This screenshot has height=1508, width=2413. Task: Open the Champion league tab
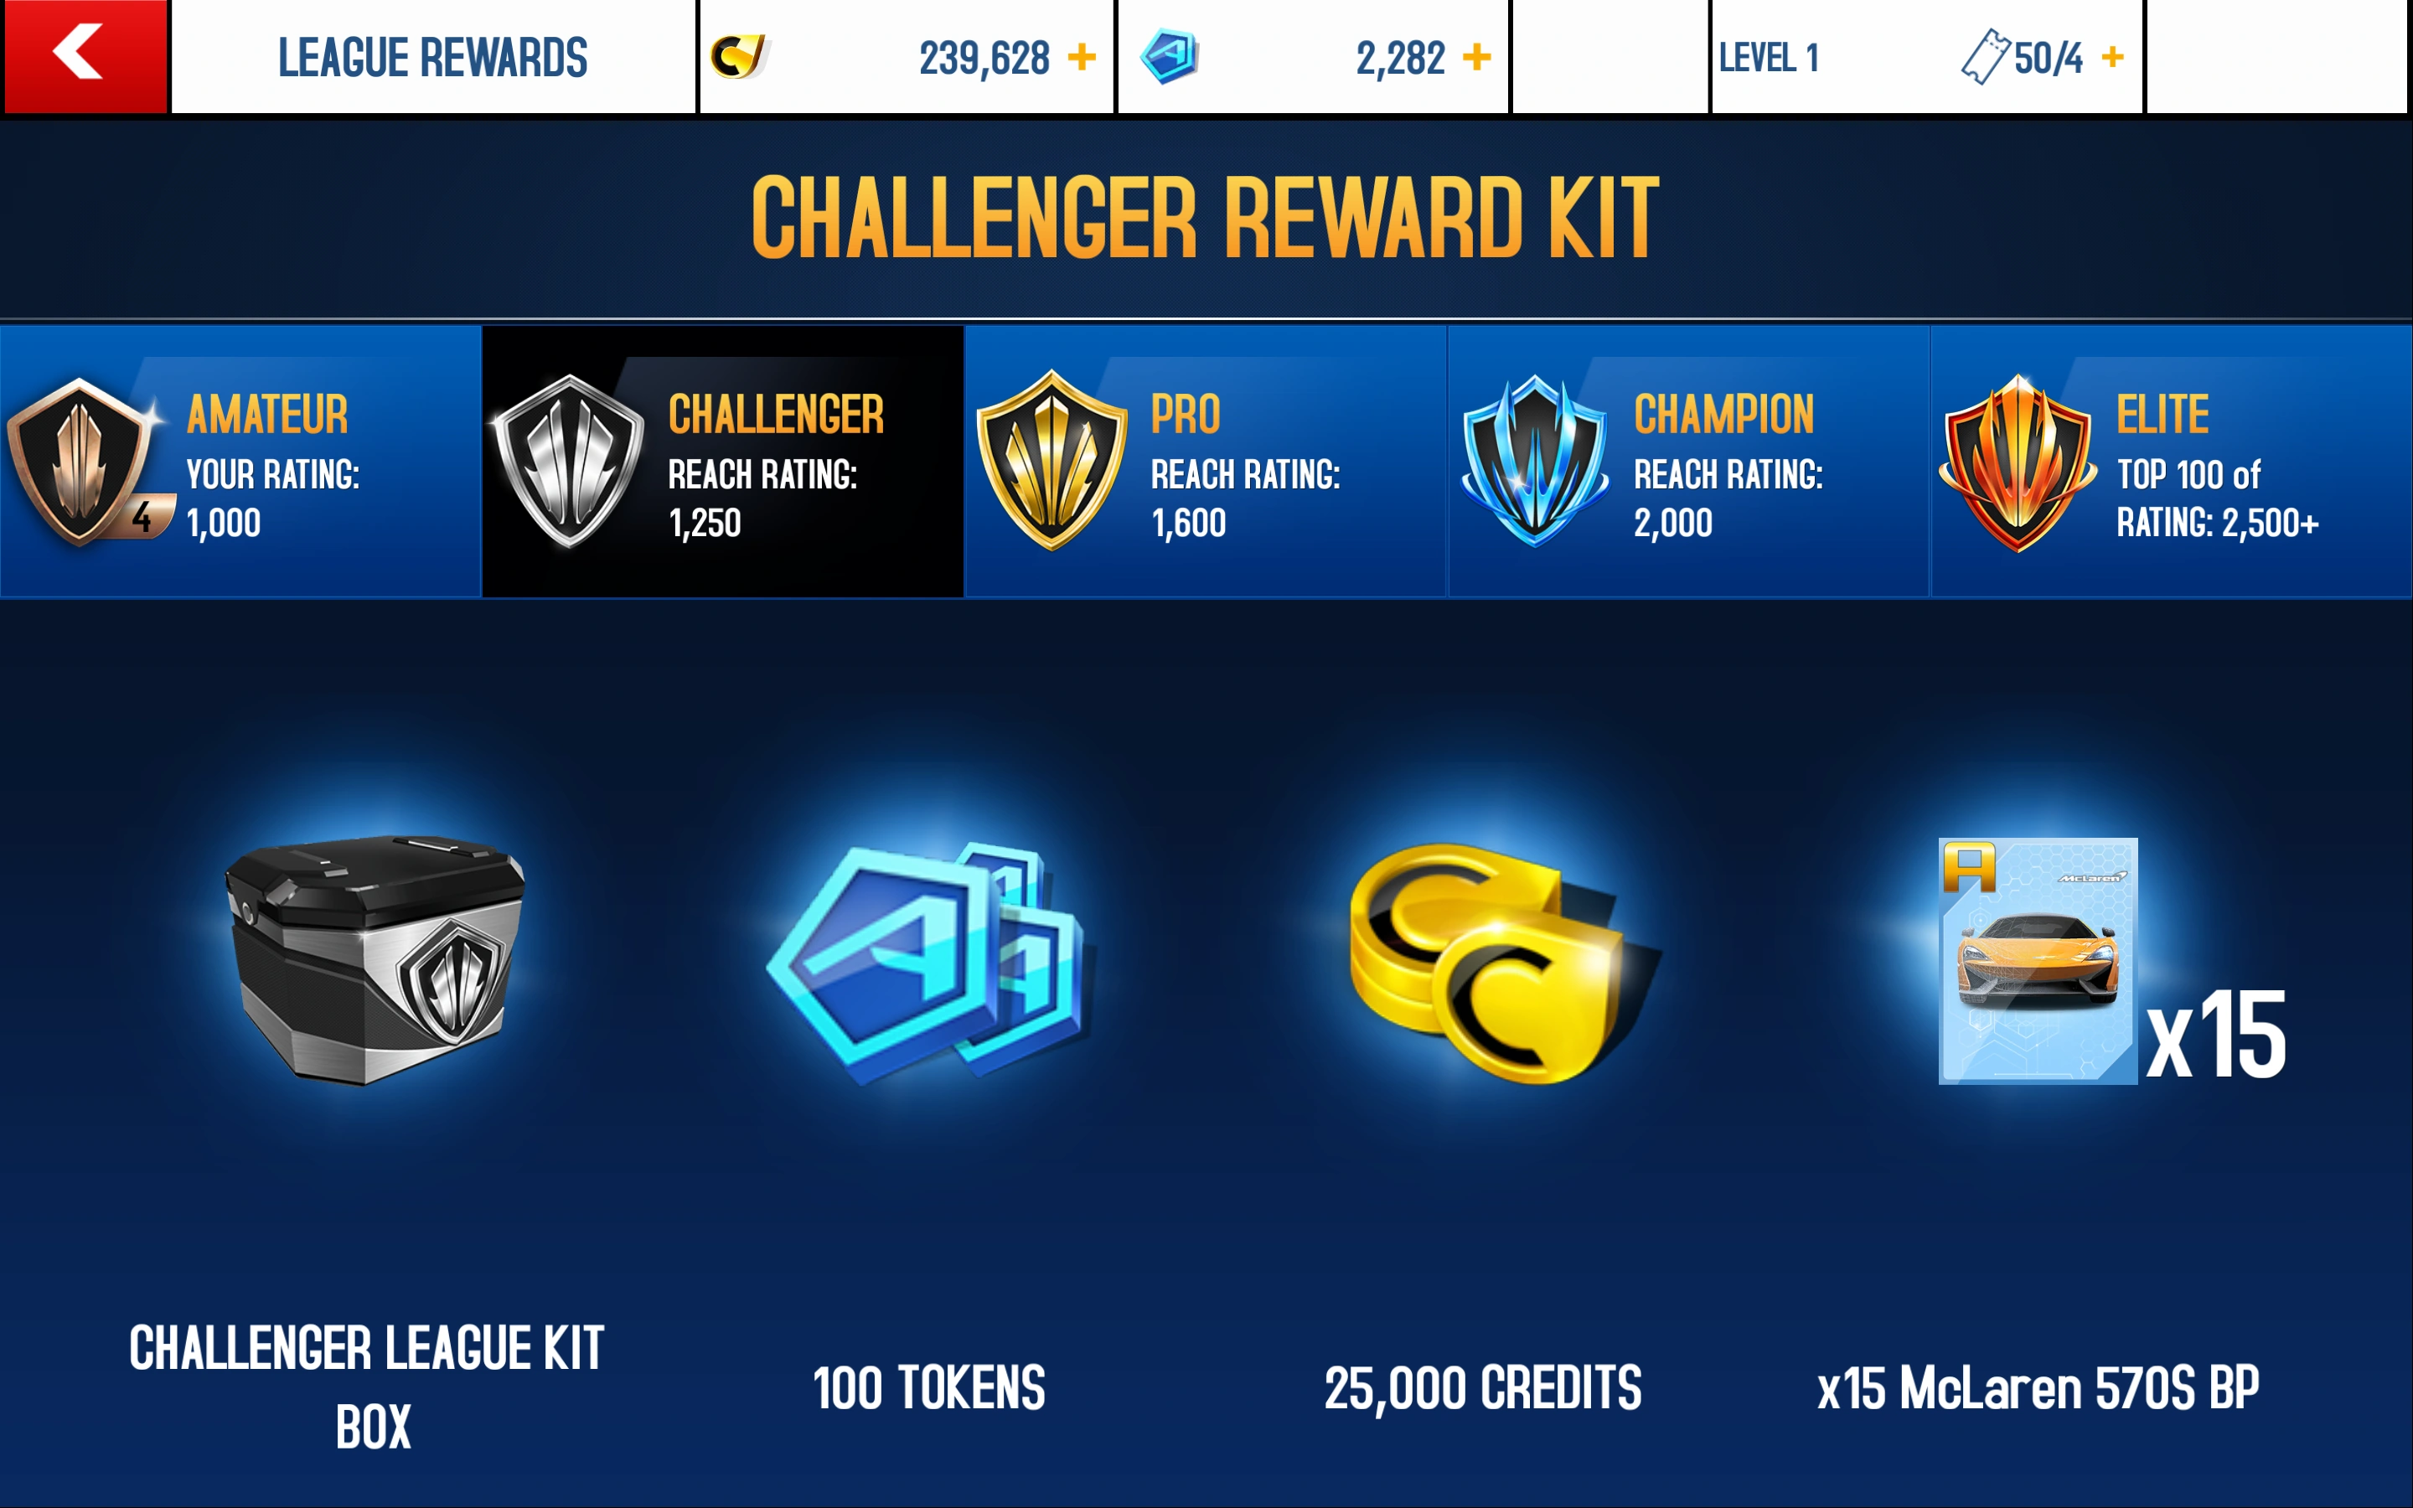(x=1688, y=462)
